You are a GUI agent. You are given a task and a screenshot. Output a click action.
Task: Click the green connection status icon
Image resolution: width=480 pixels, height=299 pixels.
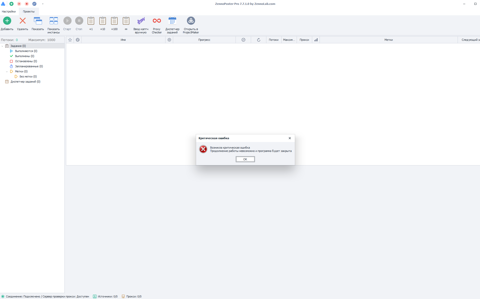(3, 296)
